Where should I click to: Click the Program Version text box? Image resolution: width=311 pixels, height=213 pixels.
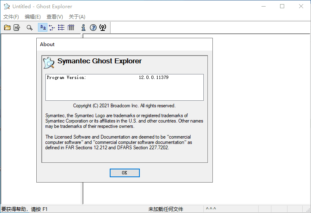click(x=124, y=87)
